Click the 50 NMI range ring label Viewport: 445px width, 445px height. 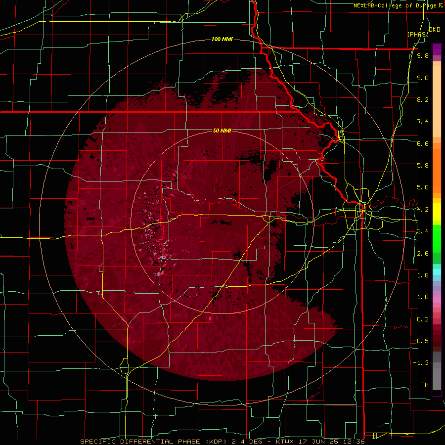(222, 131)
